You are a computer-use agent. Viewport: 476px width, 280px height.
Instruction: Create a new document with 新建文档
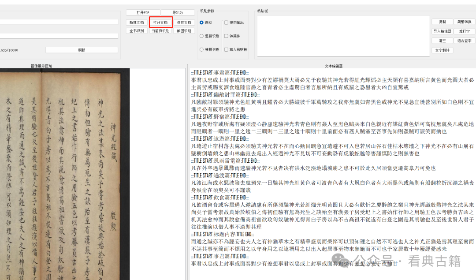click(x=137, y=22)
